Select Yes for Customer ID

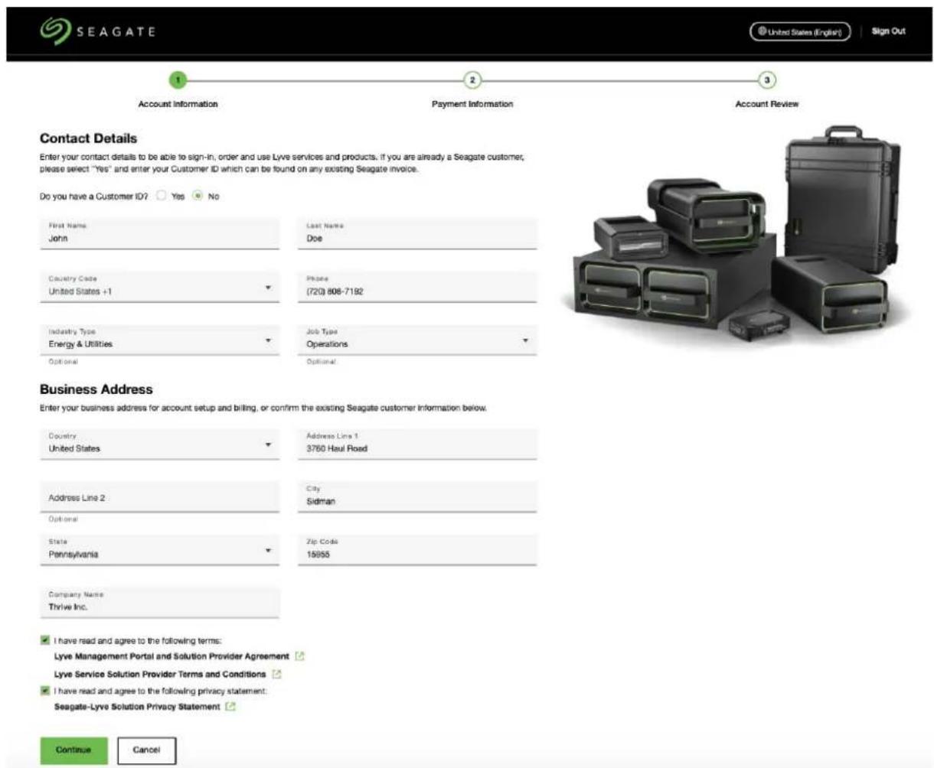click(x=161, y=196)
